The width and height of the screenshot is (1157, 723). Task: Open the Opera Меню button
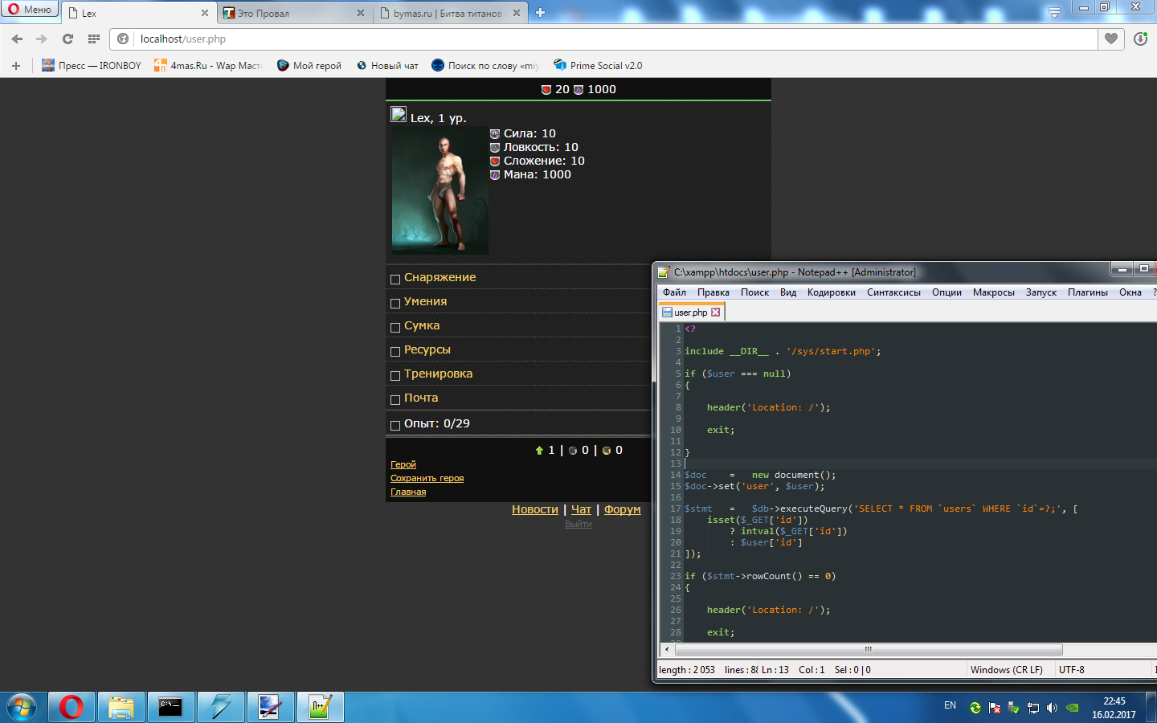coord(30,10)
